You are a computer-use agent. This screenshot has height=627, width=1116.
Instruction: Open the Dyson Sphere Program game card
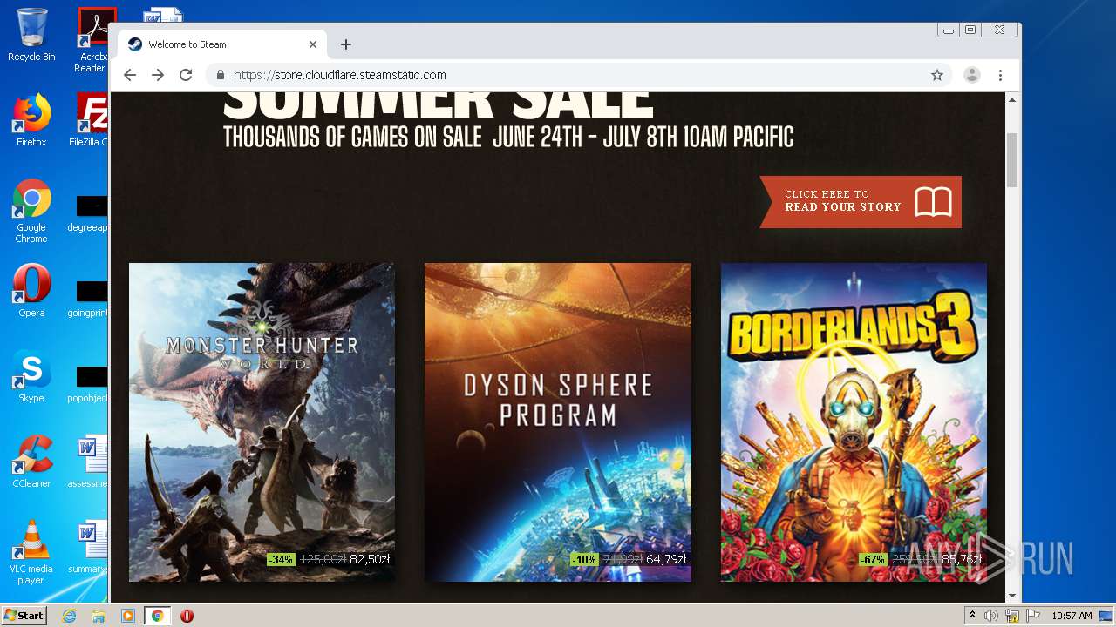point(558,422)
